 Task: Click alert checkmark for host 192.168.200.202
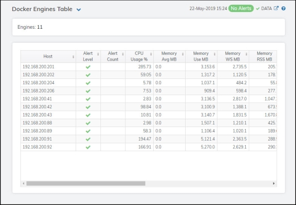88,75
